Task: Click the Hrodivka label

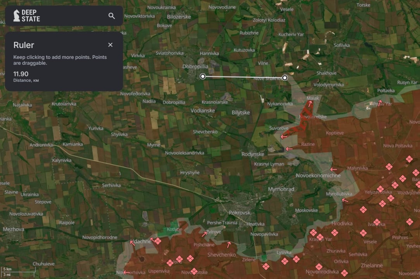Action: click(x=342, y=223)
